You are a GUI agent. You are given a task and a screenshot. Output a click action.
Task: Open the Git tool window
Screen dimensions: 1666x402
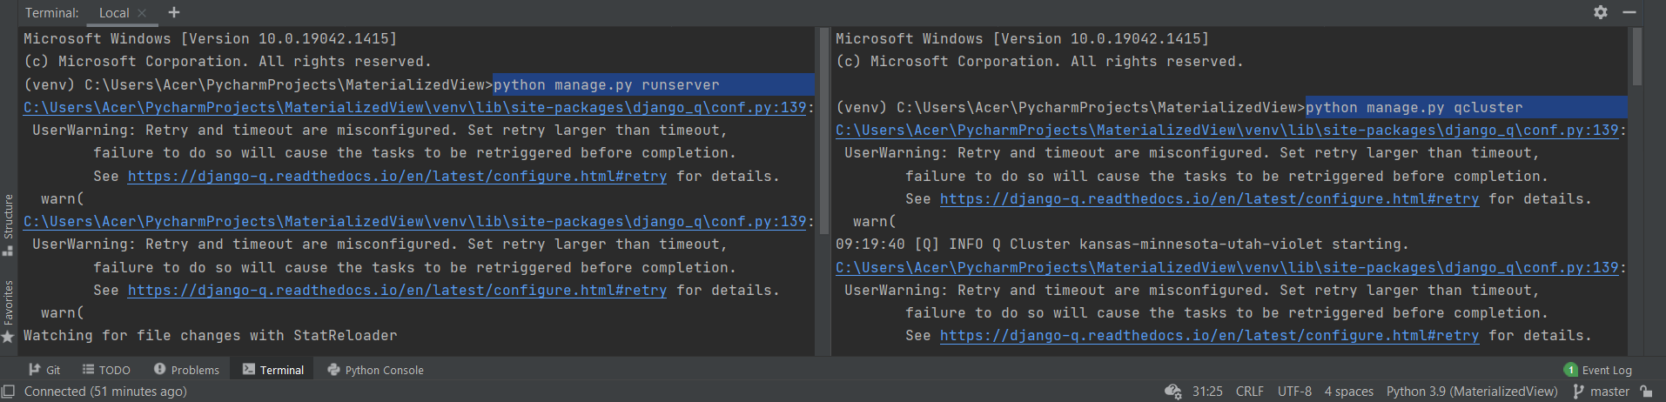pyautogui.click(x=44, y=370)
